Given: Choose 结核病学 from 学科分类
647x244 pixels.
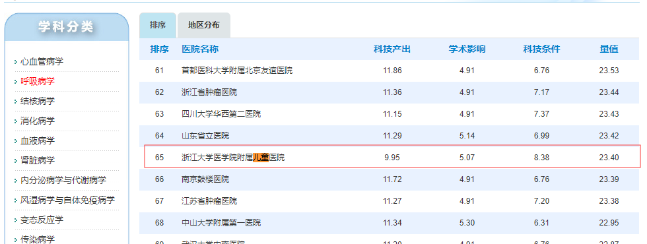Looking at the screenshot, I should [x=38, y=102].
